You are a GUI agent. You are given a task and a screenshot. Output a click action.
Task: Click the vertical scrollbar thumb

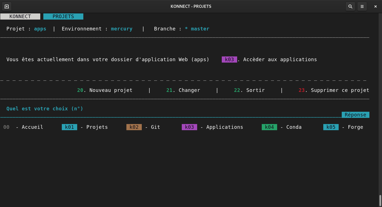coord(380,200)
